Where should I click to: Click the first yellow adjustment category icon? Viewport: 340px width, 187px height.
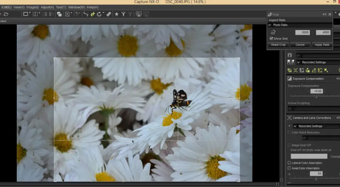click(x=289, y=70)
